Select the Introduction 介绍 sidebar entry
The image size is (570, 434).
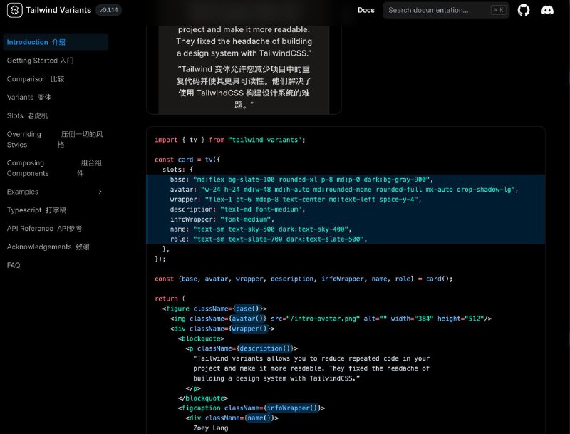tap(35, 42)
